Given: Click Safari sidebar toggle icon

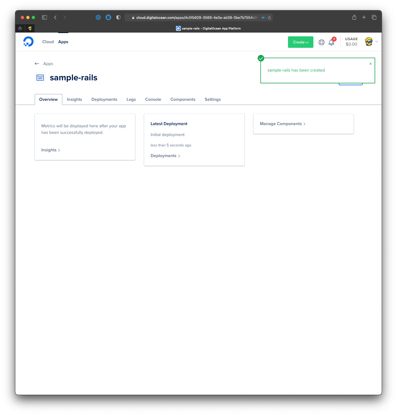Looking at the screenshot, I should (45, 17).
